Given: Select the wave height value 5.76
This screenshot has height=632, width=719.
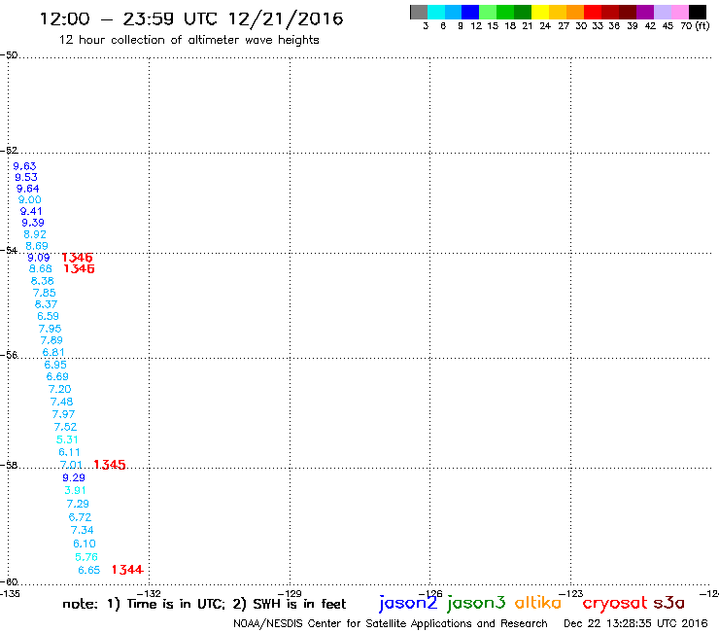Looking at the screenshot, I should click(x=86, y=557).
